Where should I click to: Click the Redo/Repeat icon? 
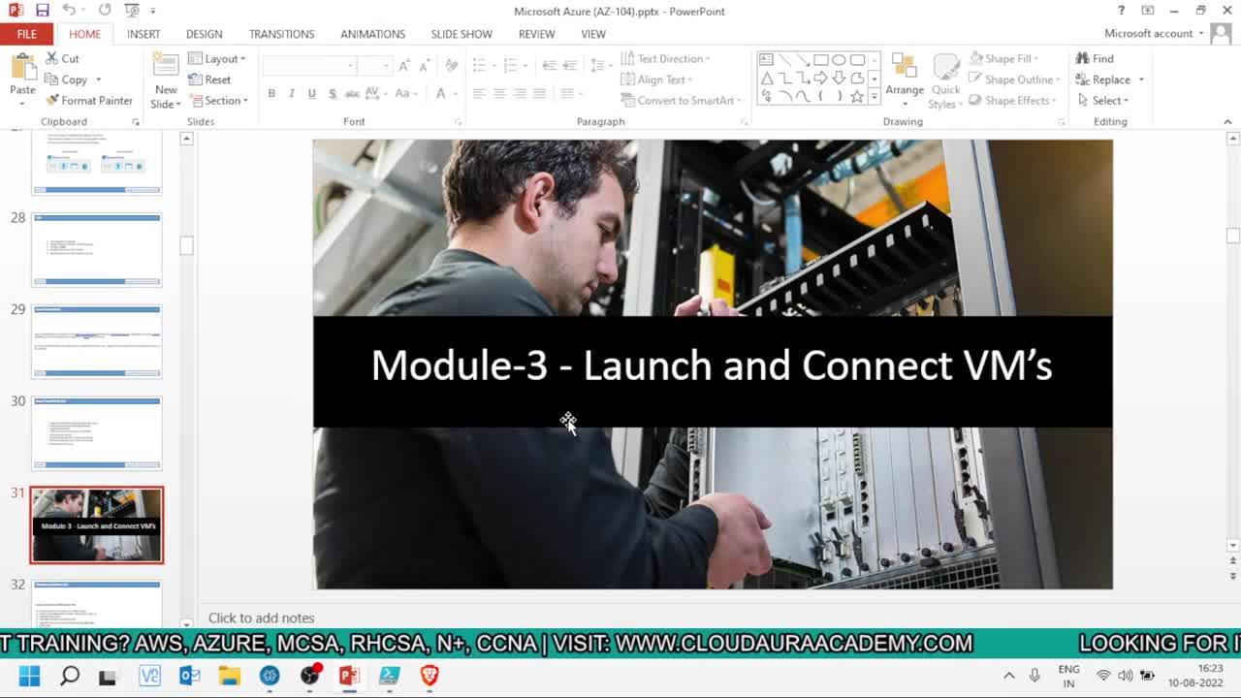coord(105,11)
